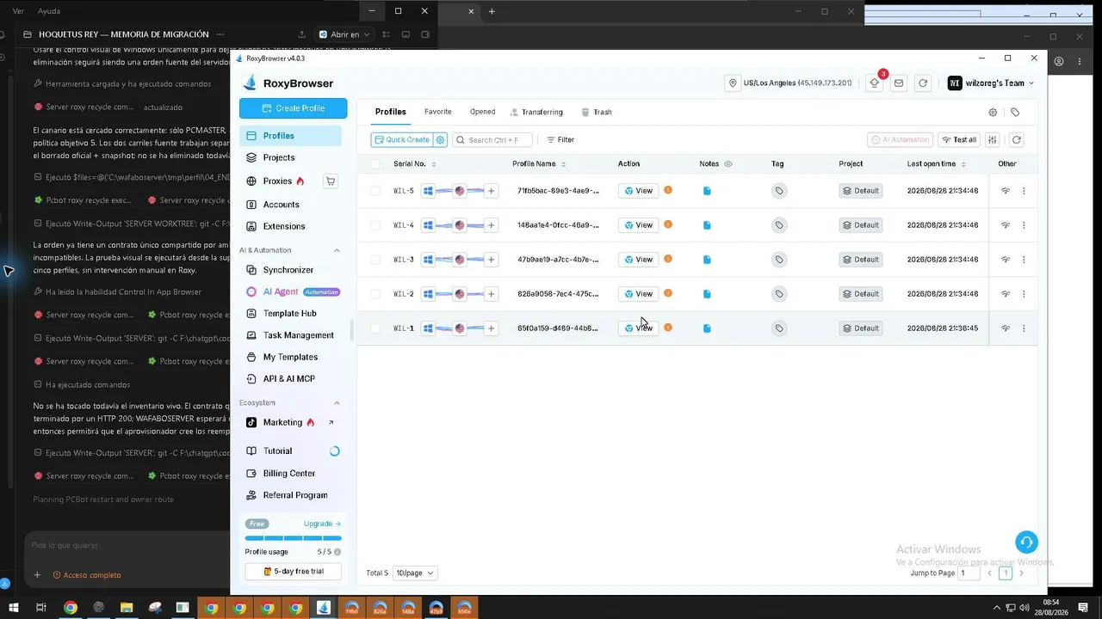Click the 5-day free trial button

(293, 572)
